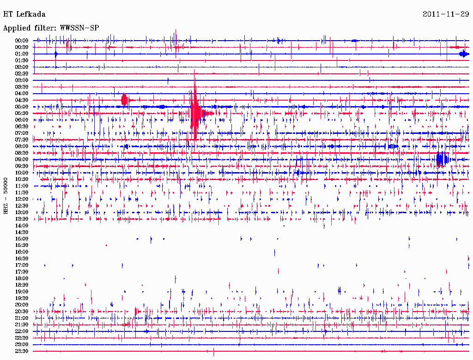Select the 09:30 time row label
Screen dimensions: 473x360
tap(22, 166)
